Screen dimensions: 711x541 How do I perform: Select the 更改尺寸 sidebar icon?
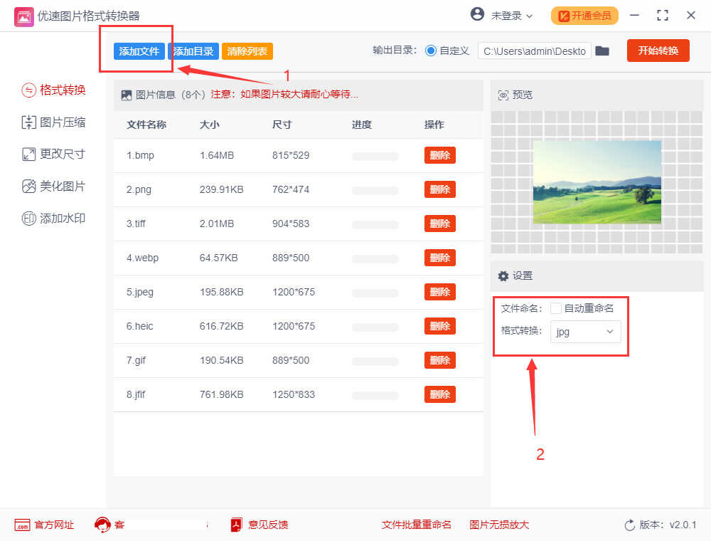click(28, 154)
